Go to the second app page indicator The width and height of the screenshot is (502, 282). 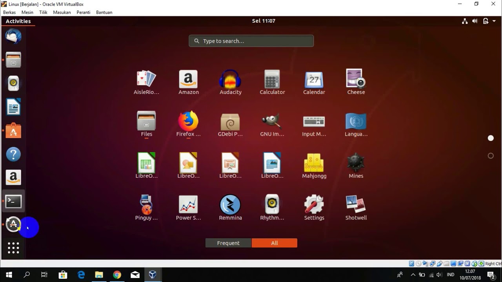coord(491,156)
